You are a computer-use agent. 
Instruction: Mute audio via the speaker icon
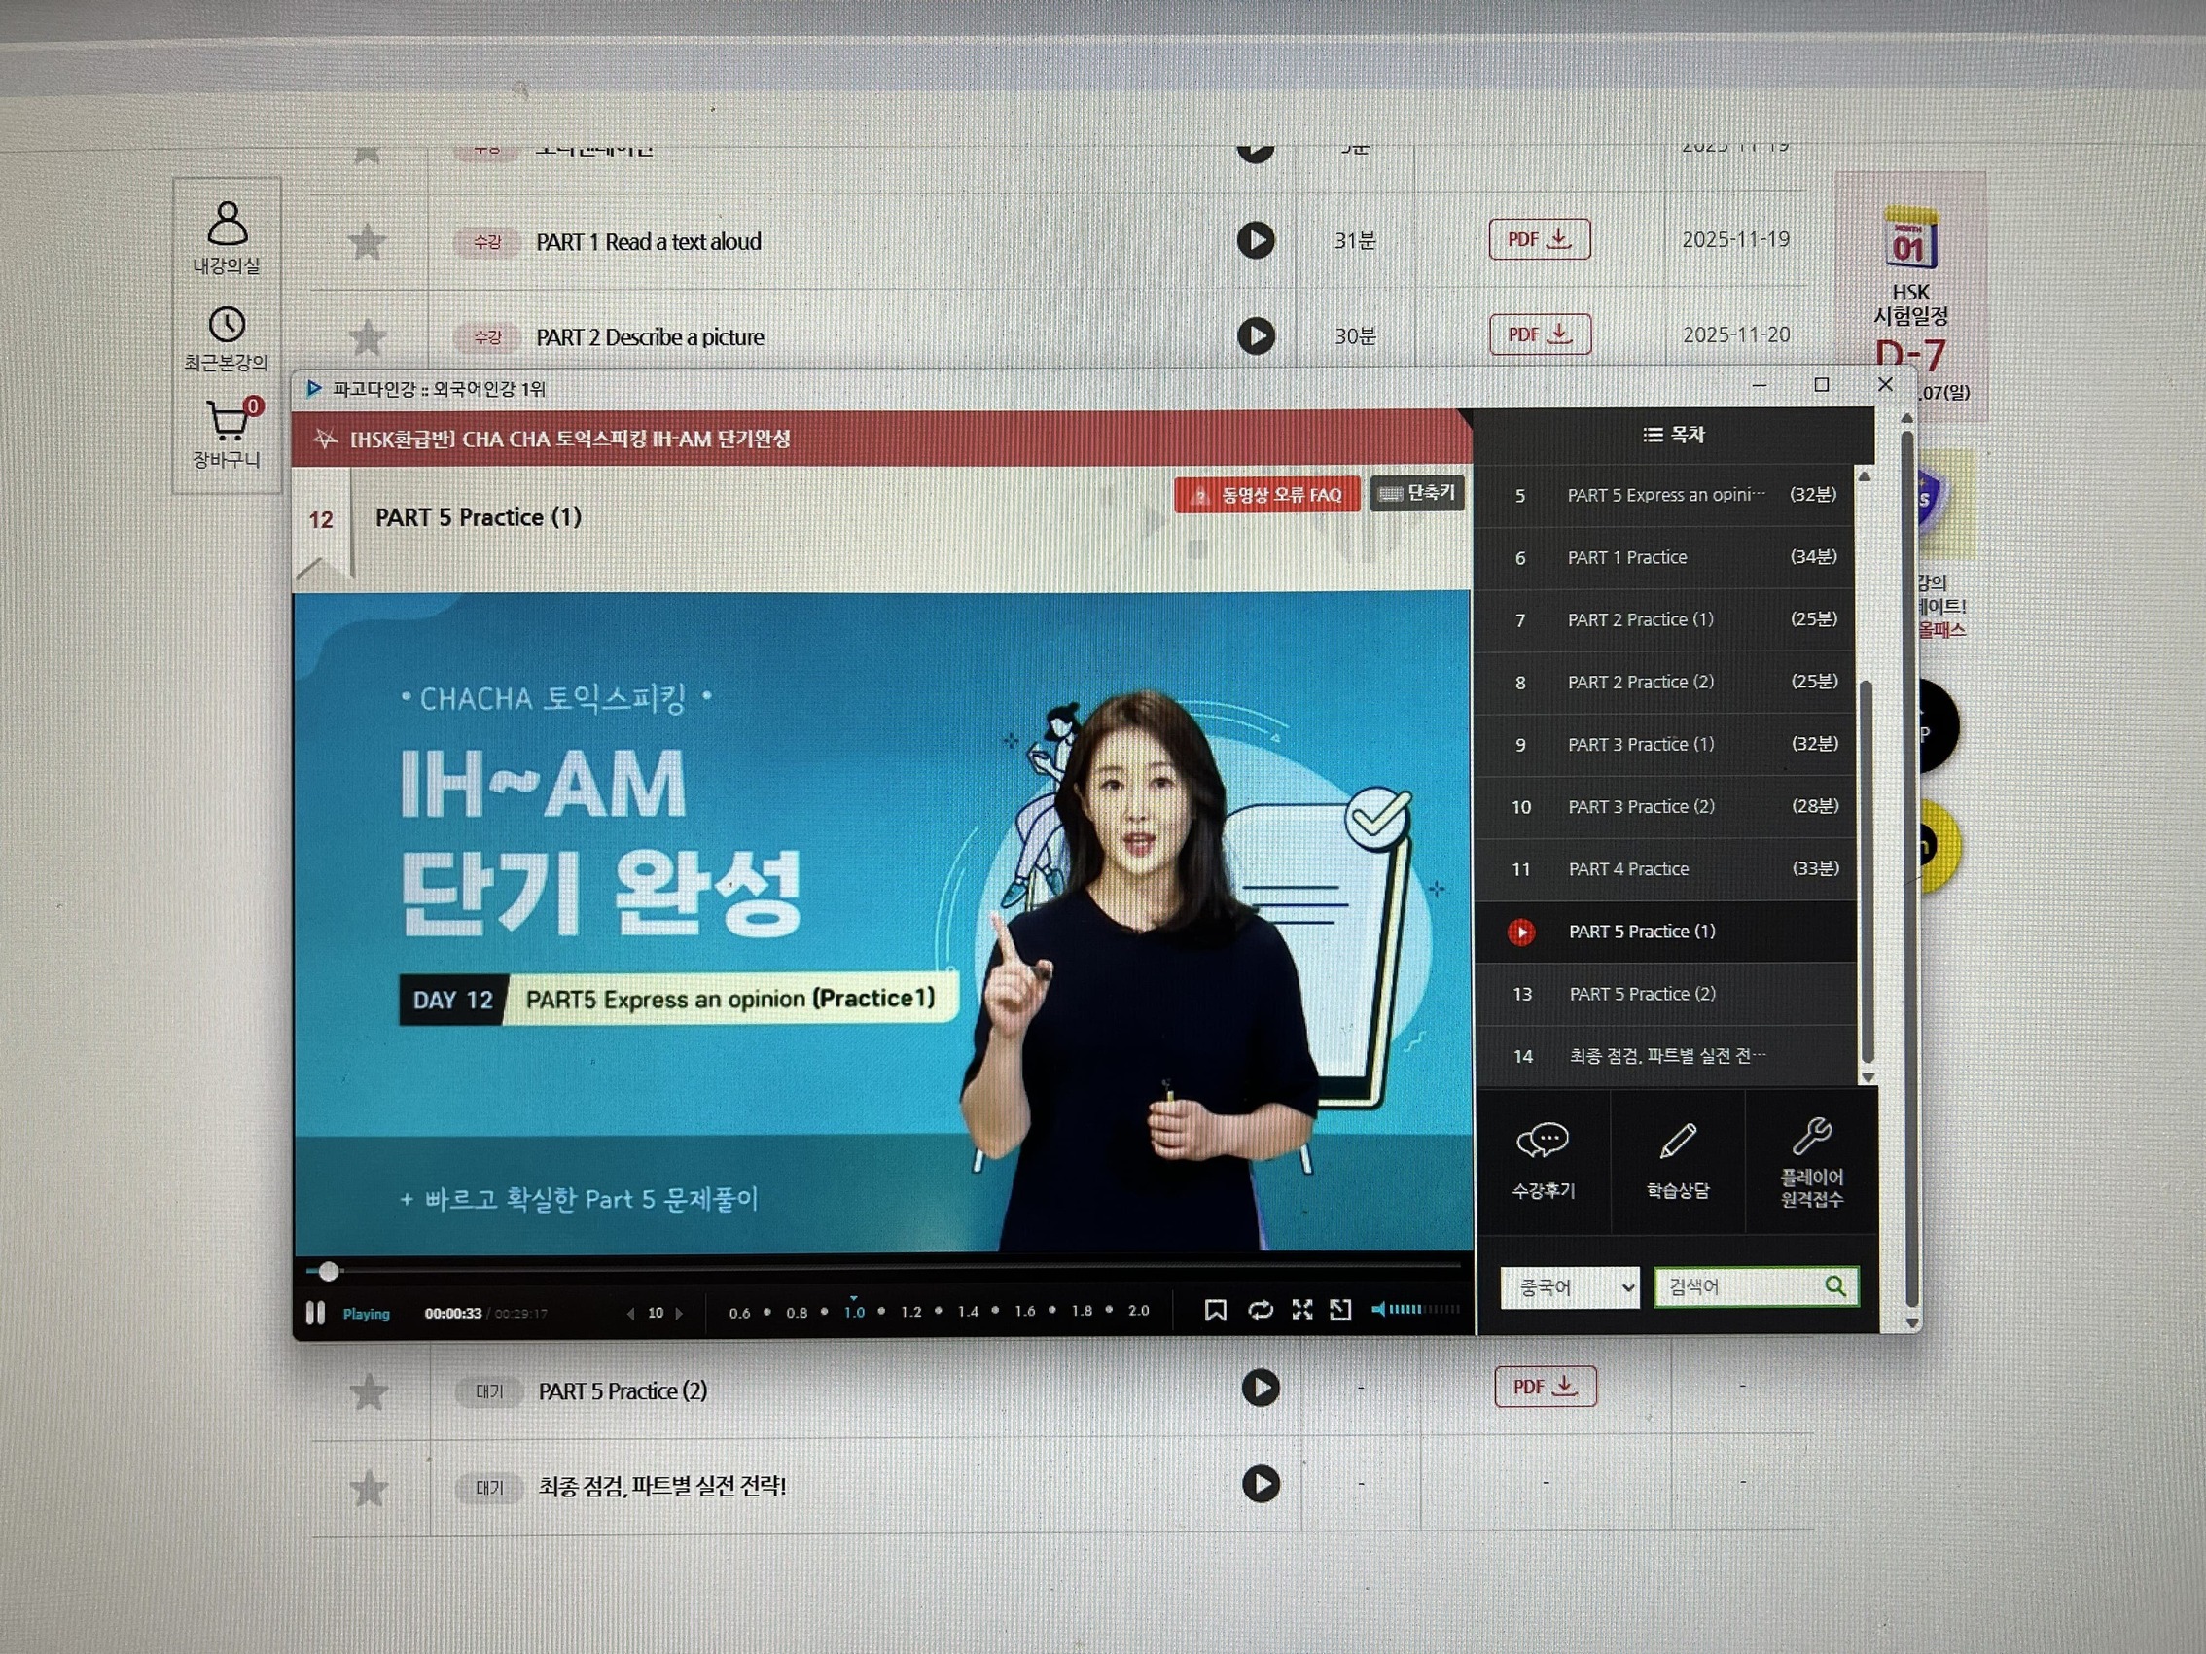coord(1378,1309)
